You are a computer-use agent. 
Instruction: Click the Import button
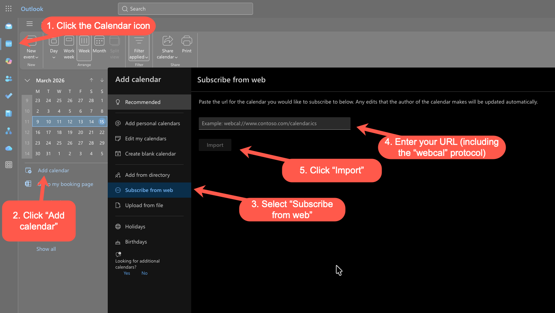(x=215, y=145)
